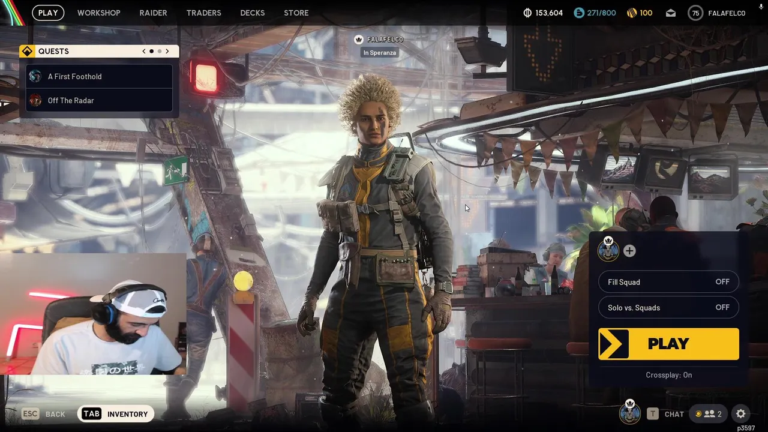
Task: Open the Inventory button
Action: point(116,414)
